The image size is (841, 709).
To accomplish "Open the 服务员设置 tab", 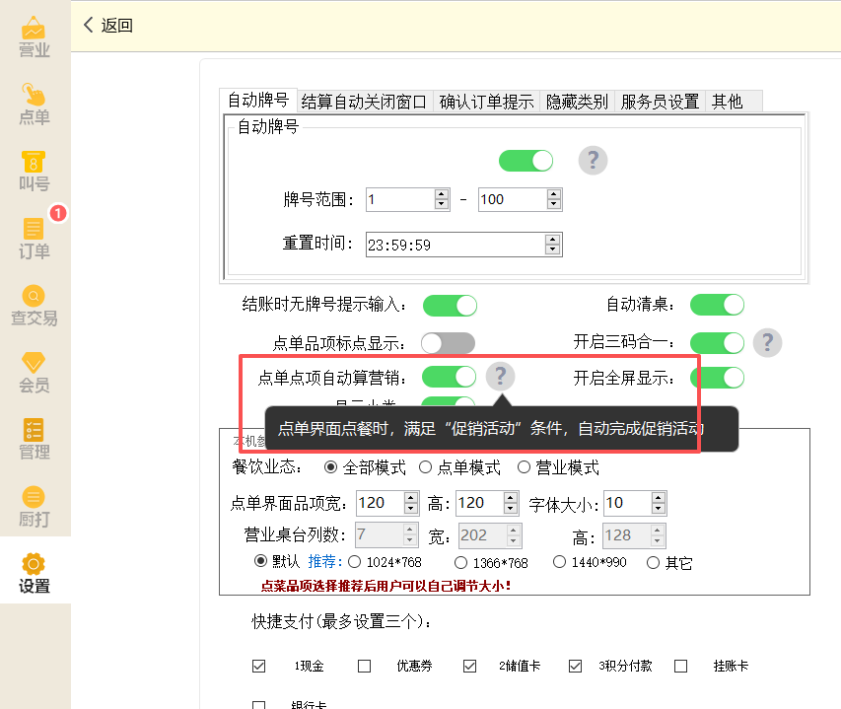I will click(x=660, y=101).
